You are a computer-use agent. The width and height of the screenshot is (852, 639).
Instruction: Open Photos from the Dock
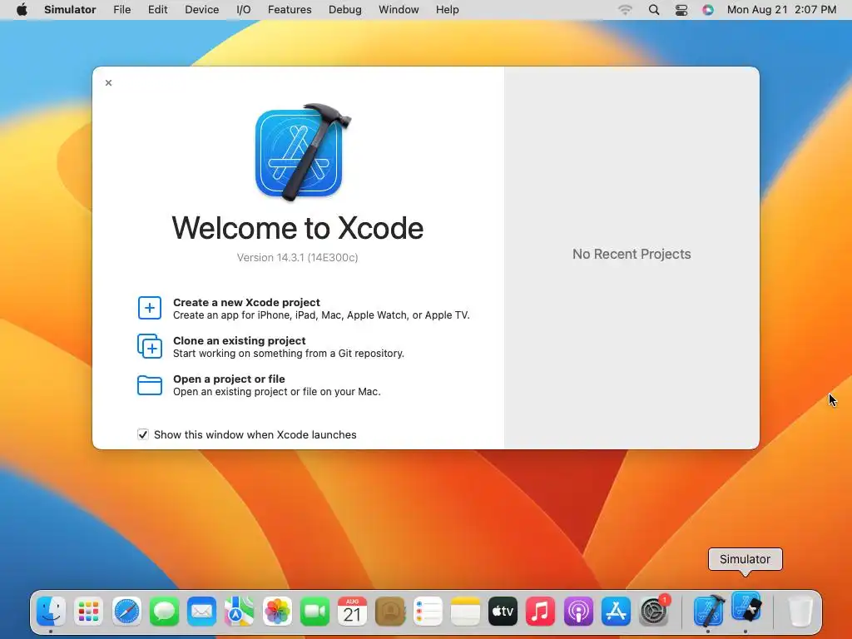[x=277, y=612]
